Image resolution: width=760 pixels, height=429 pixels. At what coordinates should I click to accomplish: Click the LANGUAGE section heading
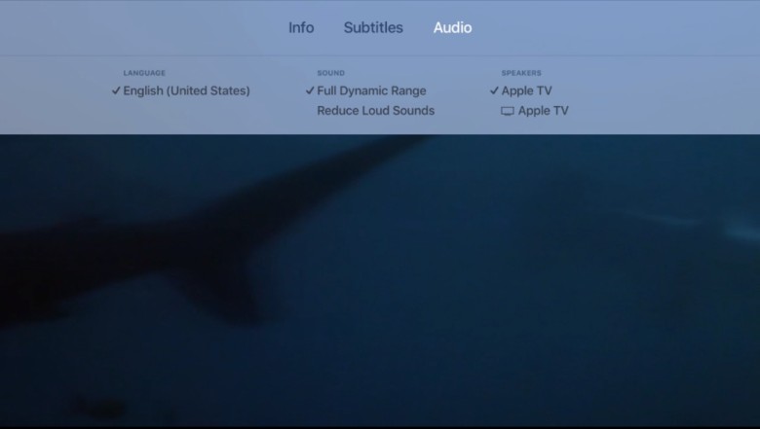tap(144, 73)
